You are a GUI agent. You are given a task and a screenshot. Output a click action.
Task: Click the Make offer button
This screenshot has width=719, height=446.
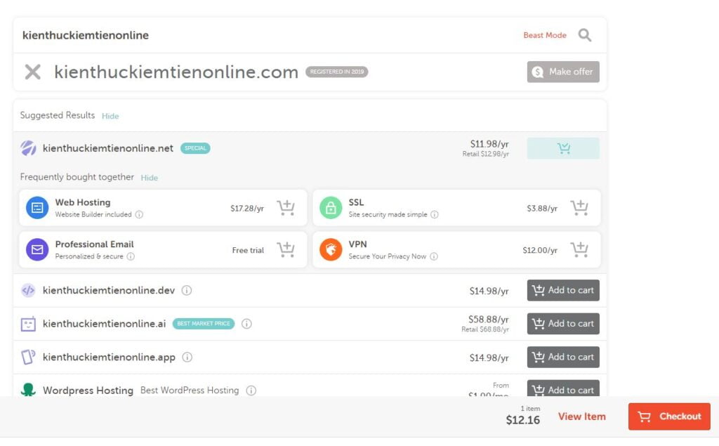click(x=563, y=72)
